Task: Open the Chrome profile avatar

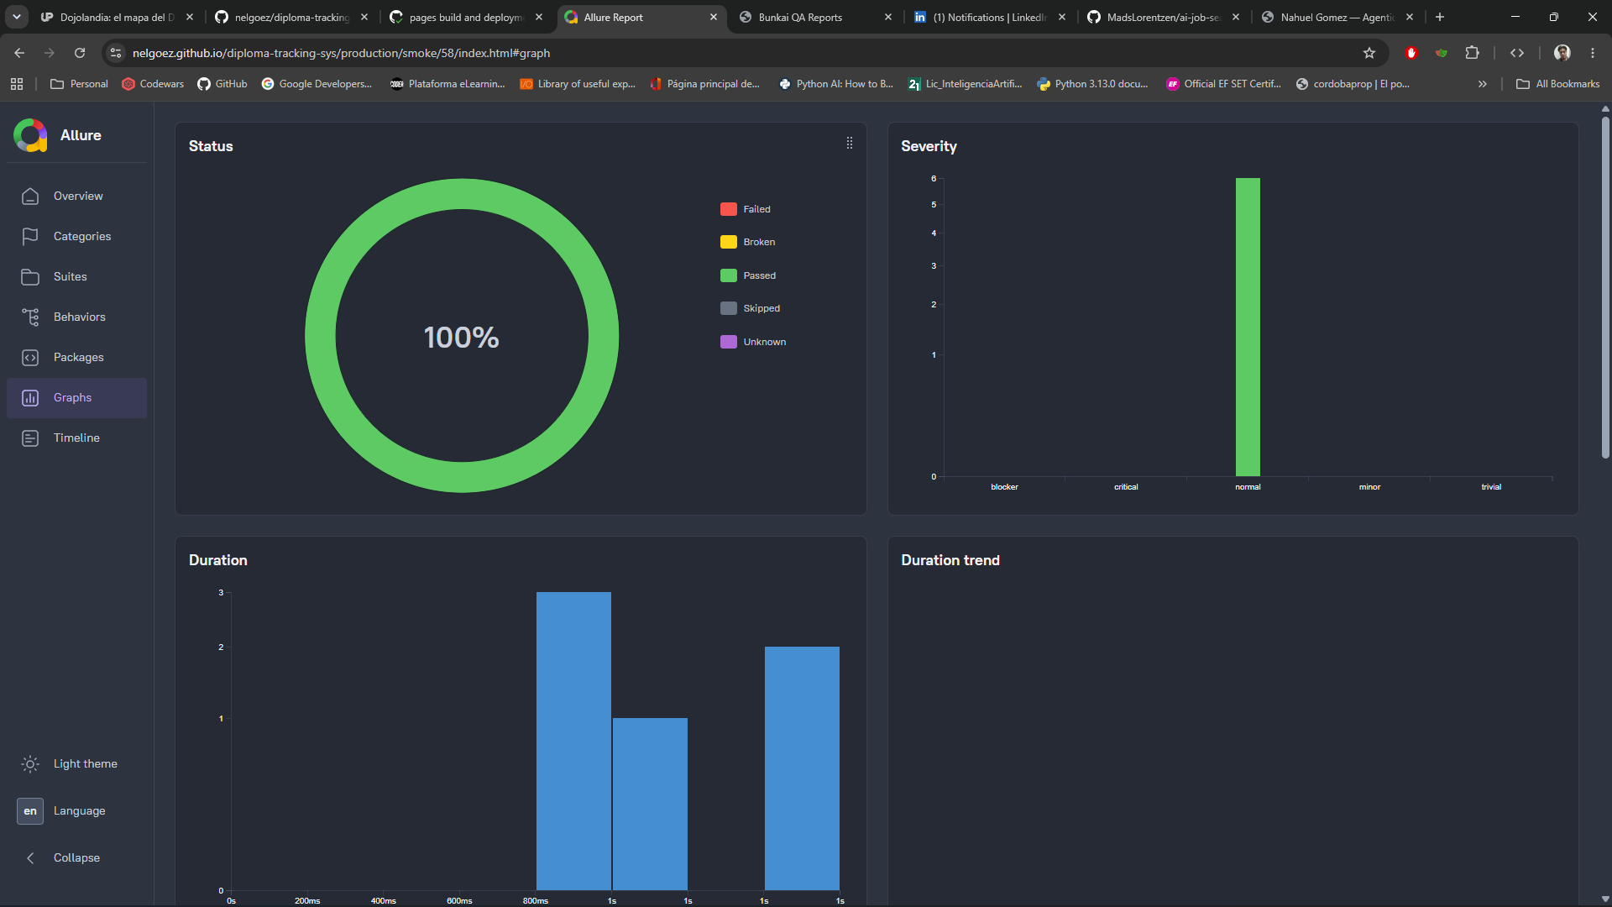Action: point(1562,53)
